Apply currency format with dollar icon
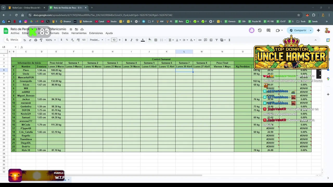The image size is (333, 187). [61, 40]
